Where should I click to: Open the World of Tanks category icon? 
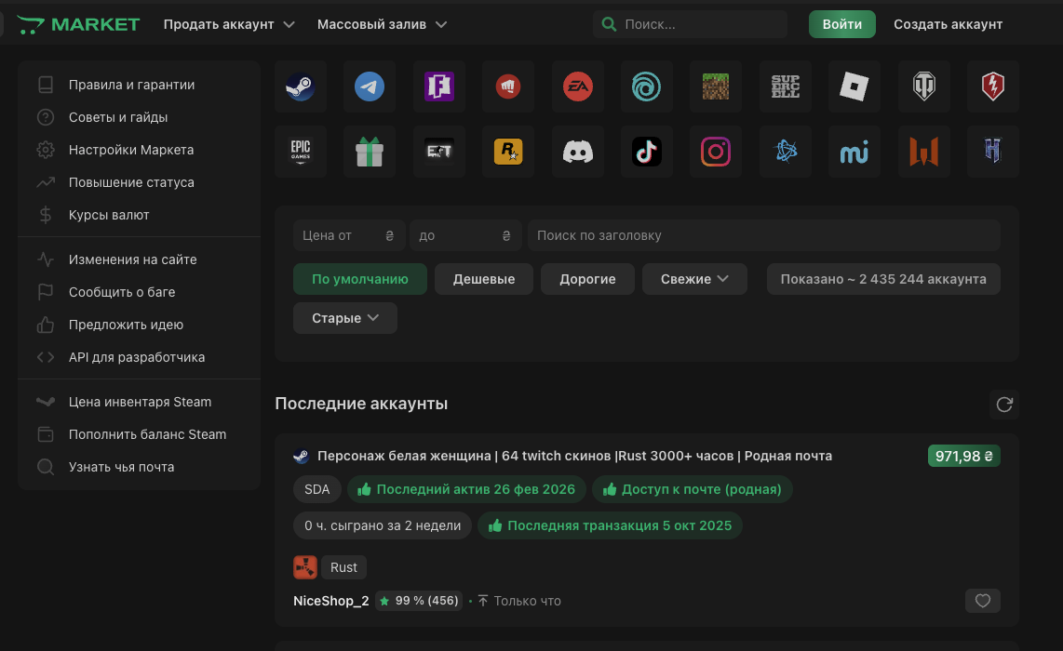[x=924, y=86]
